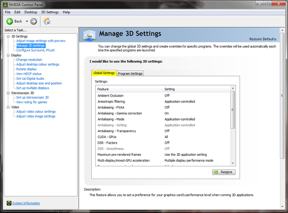Select Antialiasing - Gamma correction row
The image size is (288, 213).
163,113
